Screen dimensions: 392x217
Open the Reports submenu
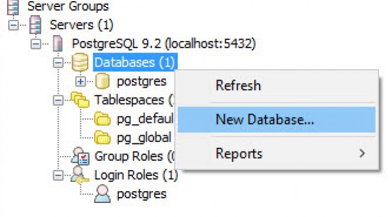pos(277,153)
